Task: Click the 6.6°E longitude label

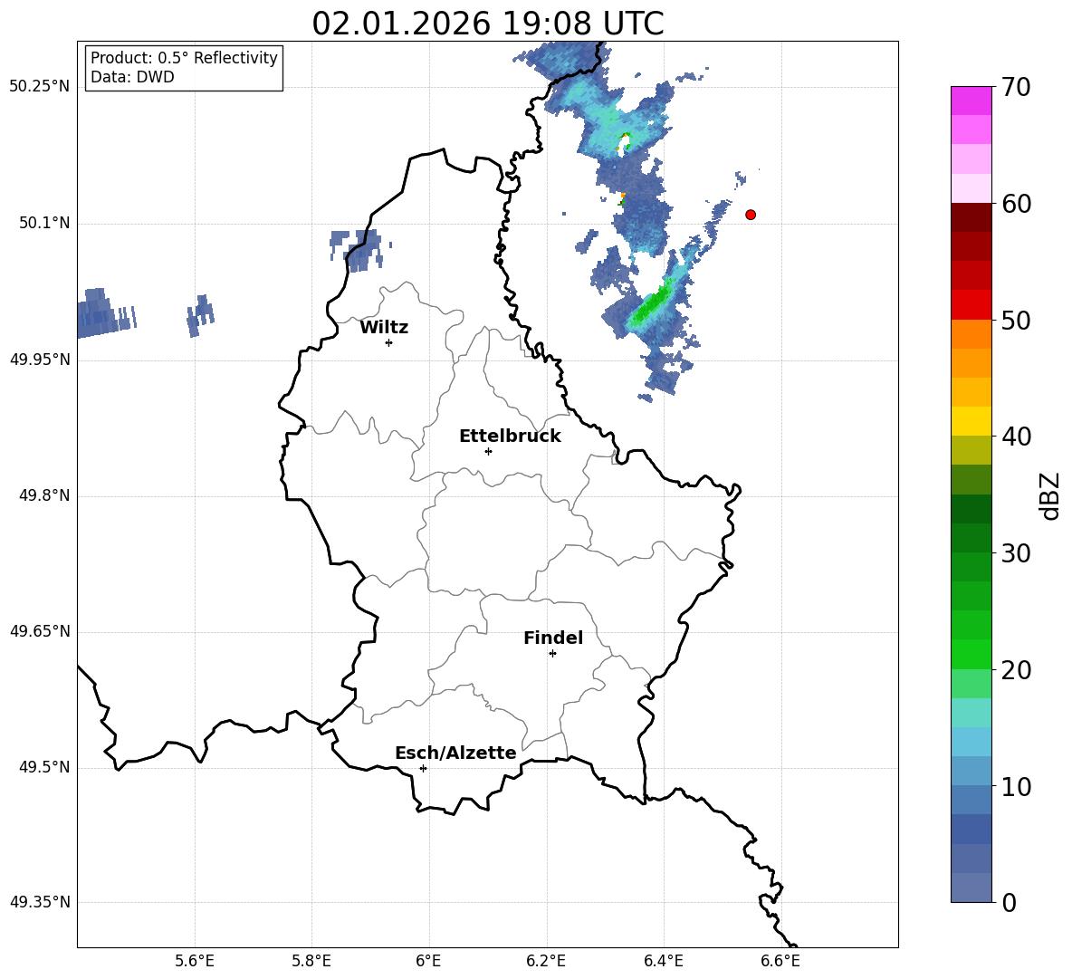Action: 780,961
